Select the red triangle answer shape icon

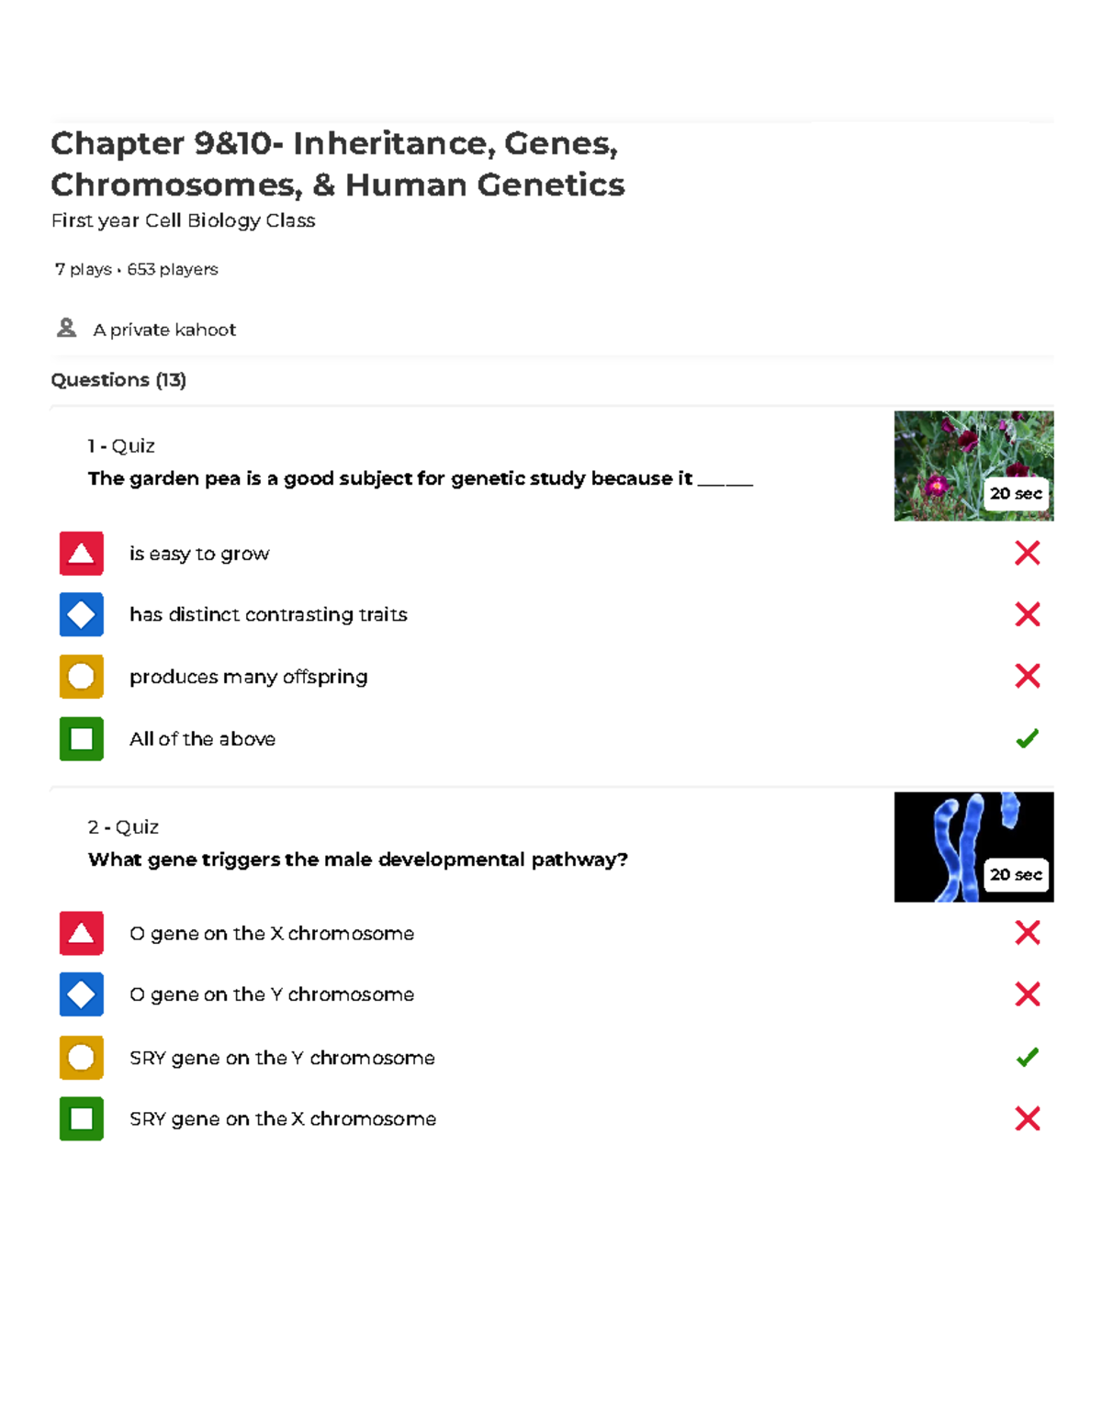click(82, 553)
